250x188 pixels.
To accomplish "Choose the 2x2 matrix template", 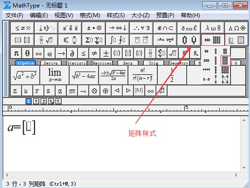I will tap(225, 51).
